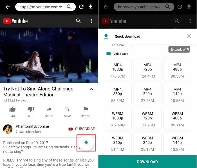Pick WEBM 480p 85.11M option
197x168 pixels.
(177, 118)
